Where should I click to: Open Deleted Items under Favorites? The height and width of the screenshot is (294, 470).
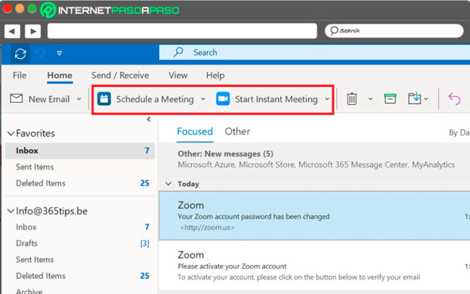[80, 183]
